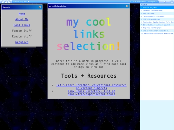Skip to previous track in music player
This screenshot has width=174, height=130.
(x=3, y=2)
